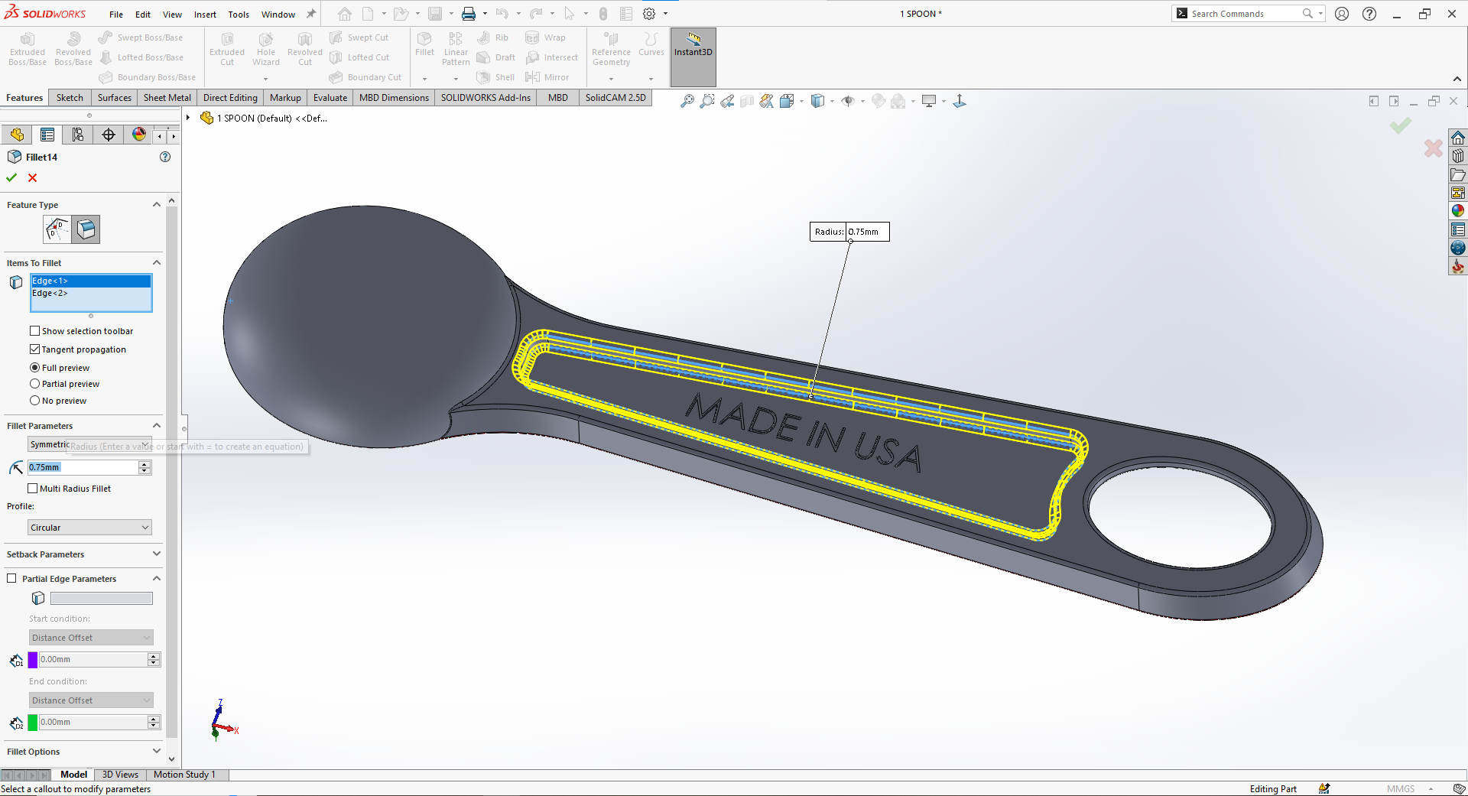Viewport: 1468px width, 796px height.
Task: Select No preview radio button
Action: pos(34,401)
